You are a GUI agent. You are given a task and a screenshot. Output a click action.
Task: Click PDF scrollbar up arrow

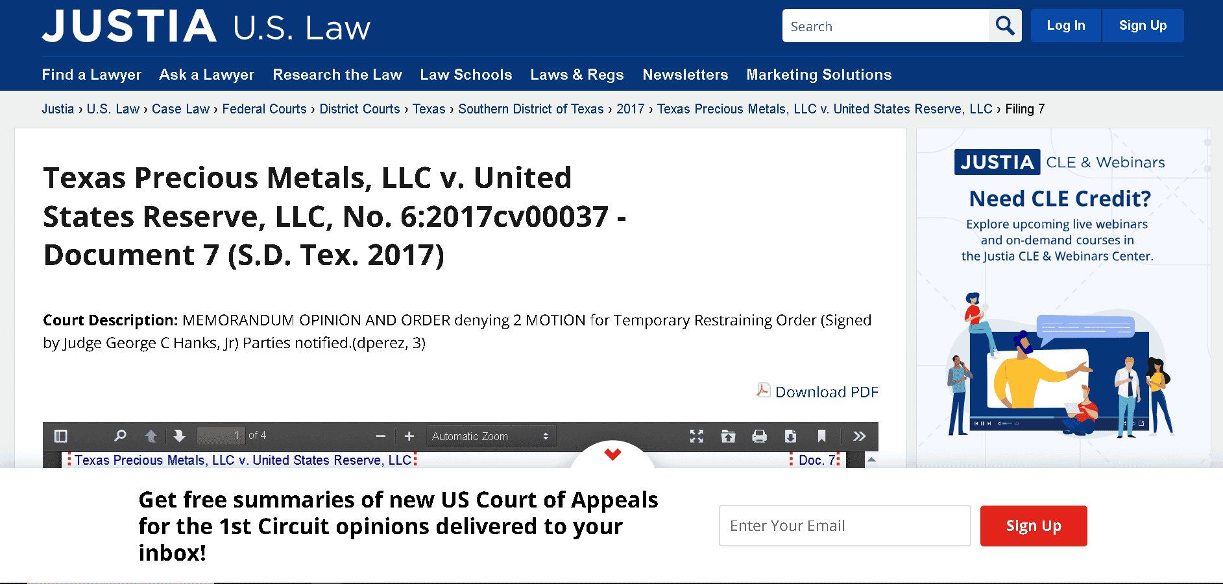pos(871,460)
